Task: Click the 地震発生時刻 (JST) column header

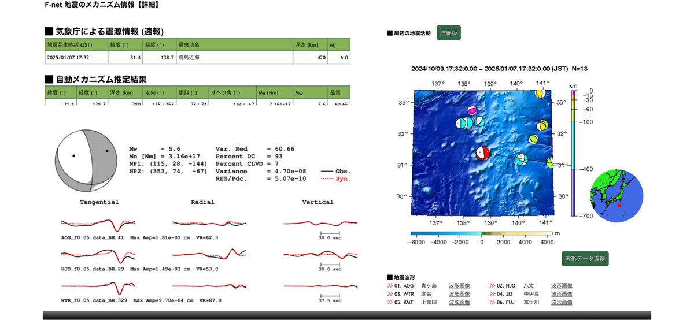Action: point(76,44)
